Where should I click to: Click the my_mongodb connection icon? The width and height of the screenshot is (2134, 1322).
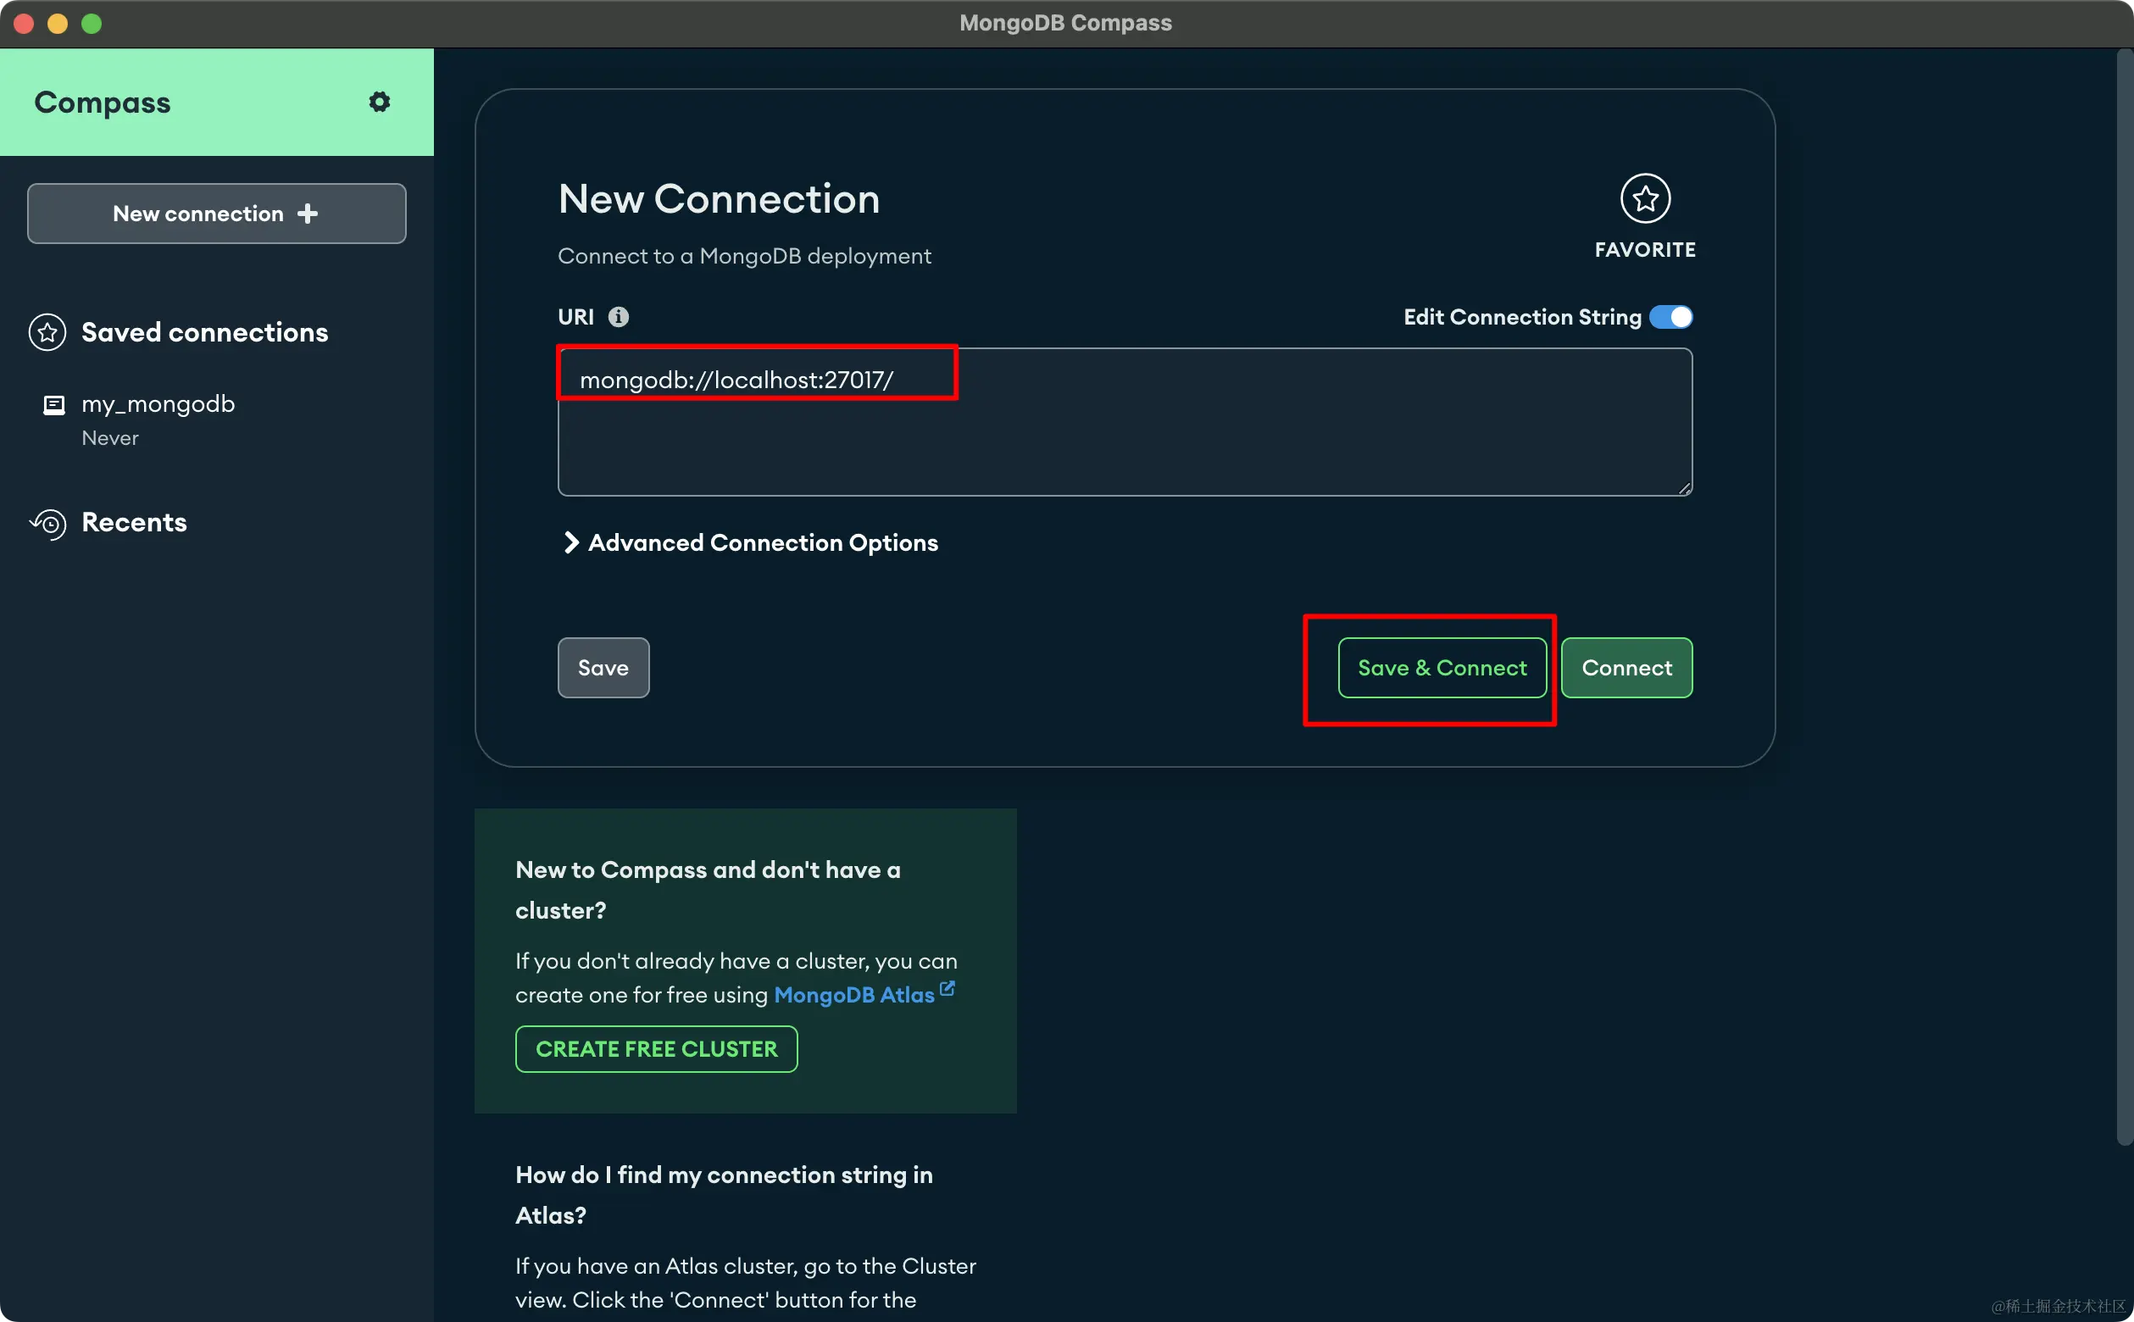(54, 405)
